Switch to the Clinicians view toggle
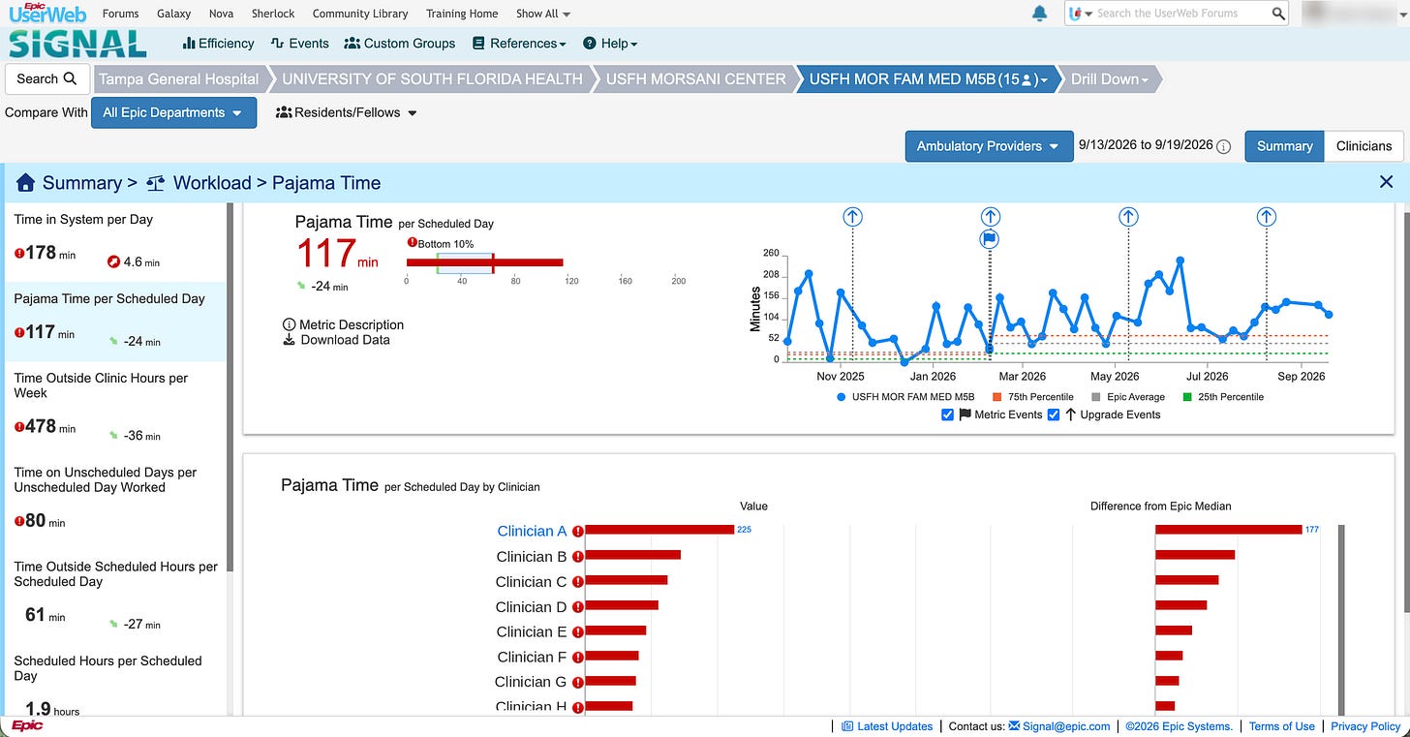The height and width of the screenshot is (737, 1410). click(x=1364, y=146)
